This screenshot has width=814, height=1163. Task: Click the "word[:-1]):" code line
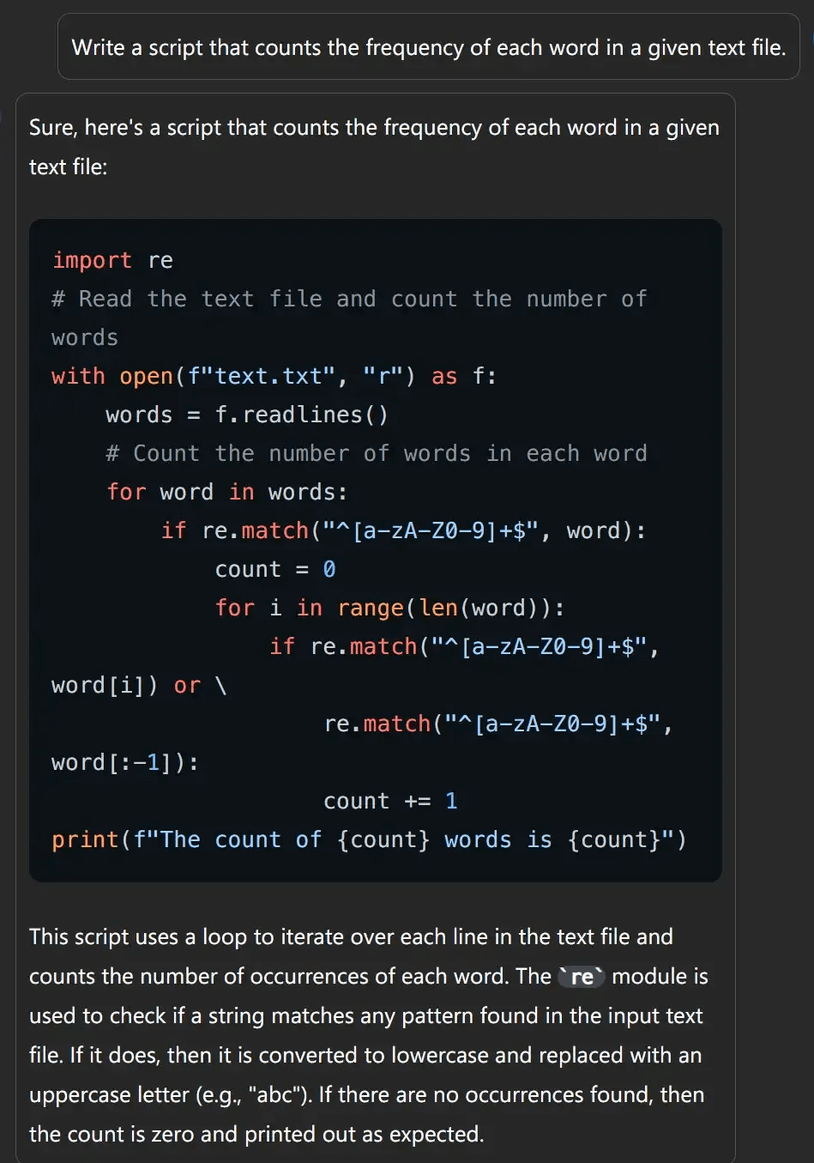(x=125, y=762)
